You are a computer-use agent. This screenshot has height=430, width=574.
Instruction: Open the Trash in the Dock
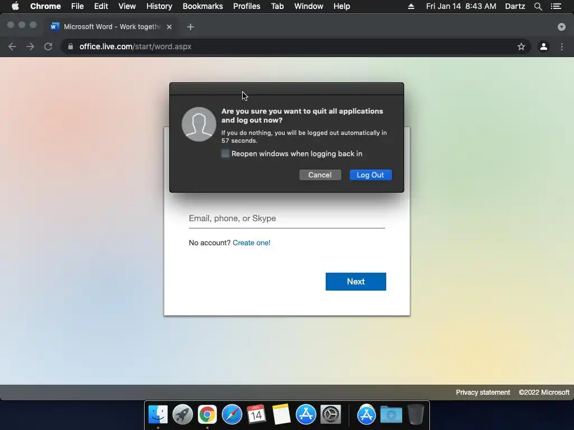(x=415, y=415)
